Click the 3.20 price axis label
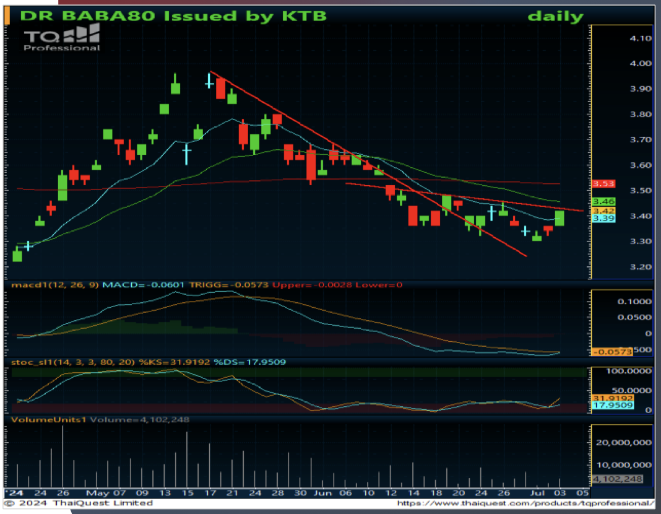This screenshot has height=514, width=661. [641, 267]
